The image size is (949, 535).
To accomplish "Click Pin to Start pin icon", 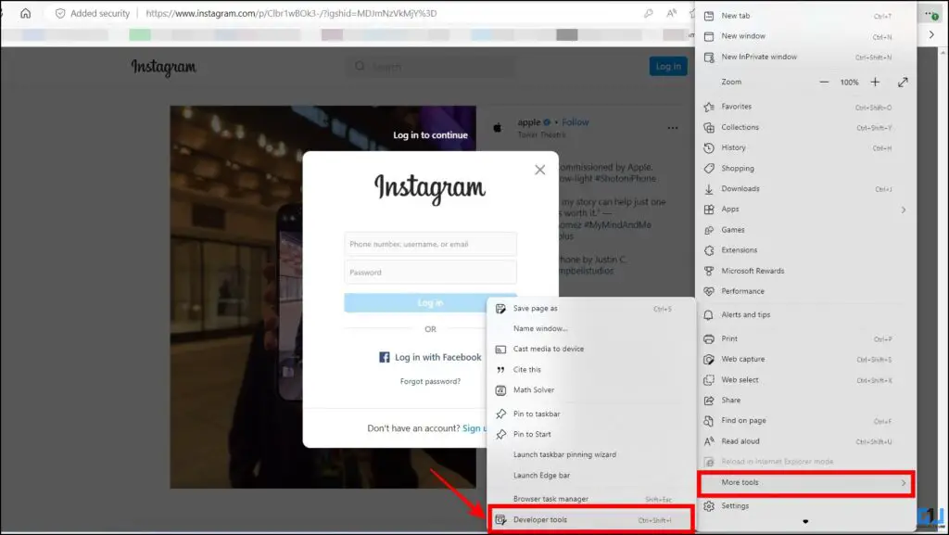I will (x=500, y=435).
